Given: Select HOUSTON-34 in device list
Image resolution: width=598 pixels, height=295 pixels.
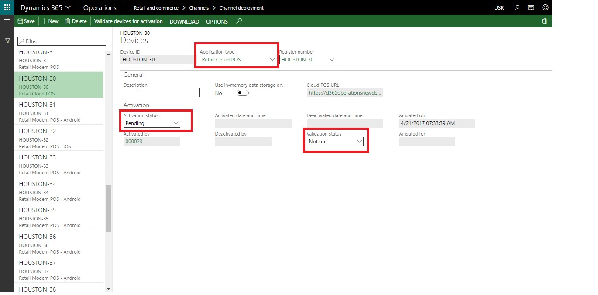Looking at the screenshot, I should (x=59, y=190).
